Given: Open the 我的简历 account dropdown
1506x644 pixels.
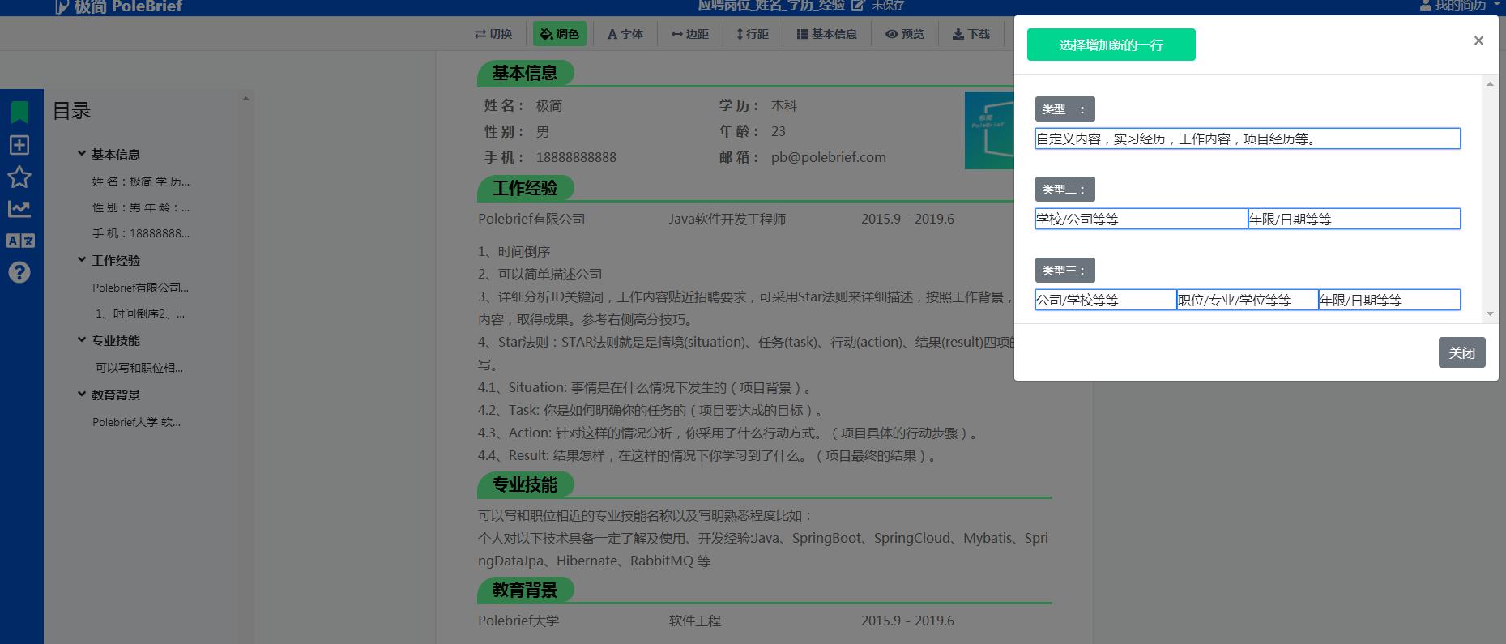Looking at the screenshot, I should [x=1461, y=6].
